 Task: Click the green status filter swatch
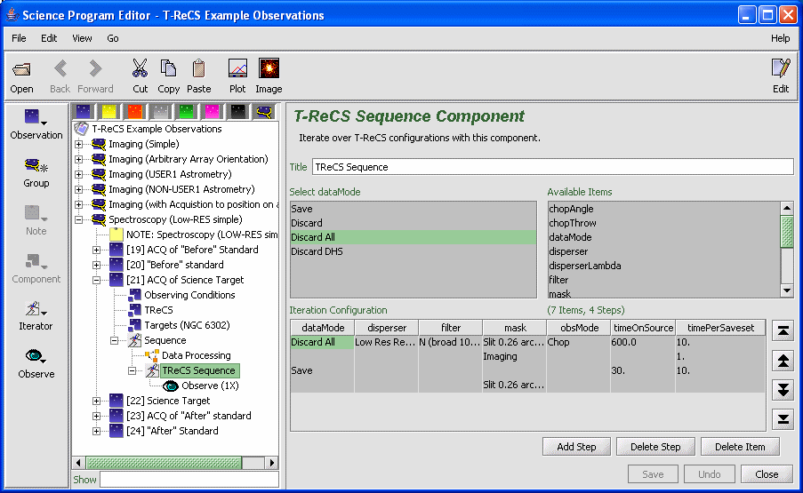click(187, 112)
